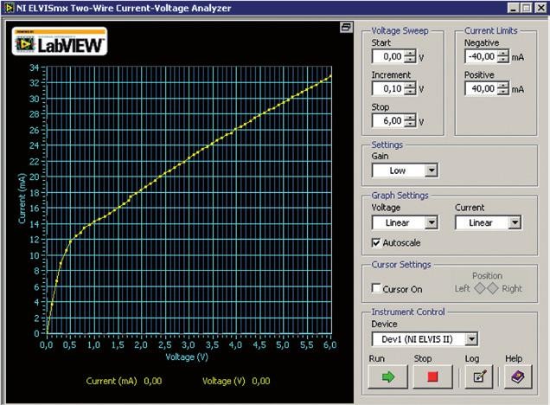
Task: Click the 6,0 tick on voltage axis
Action: click(x=329, y=345)
